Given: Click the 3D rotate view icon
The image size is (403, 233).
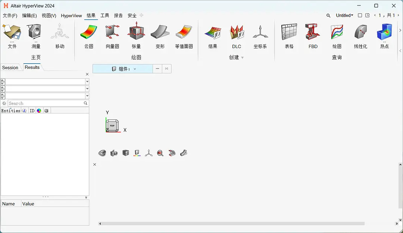Looking at the screenshot, I should (172, 153).
